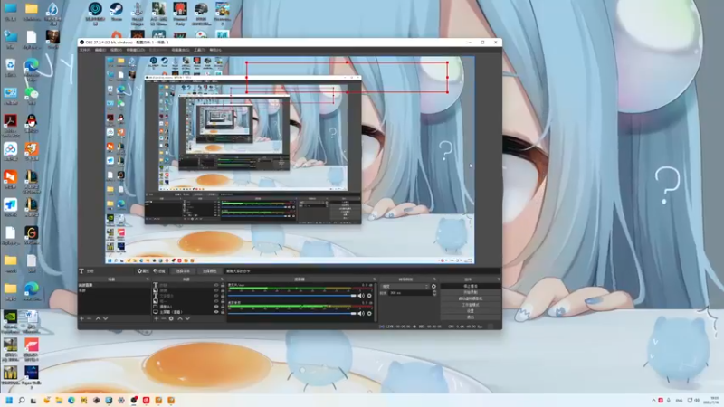Click the text input field in source toolbar

coord(361,270)
